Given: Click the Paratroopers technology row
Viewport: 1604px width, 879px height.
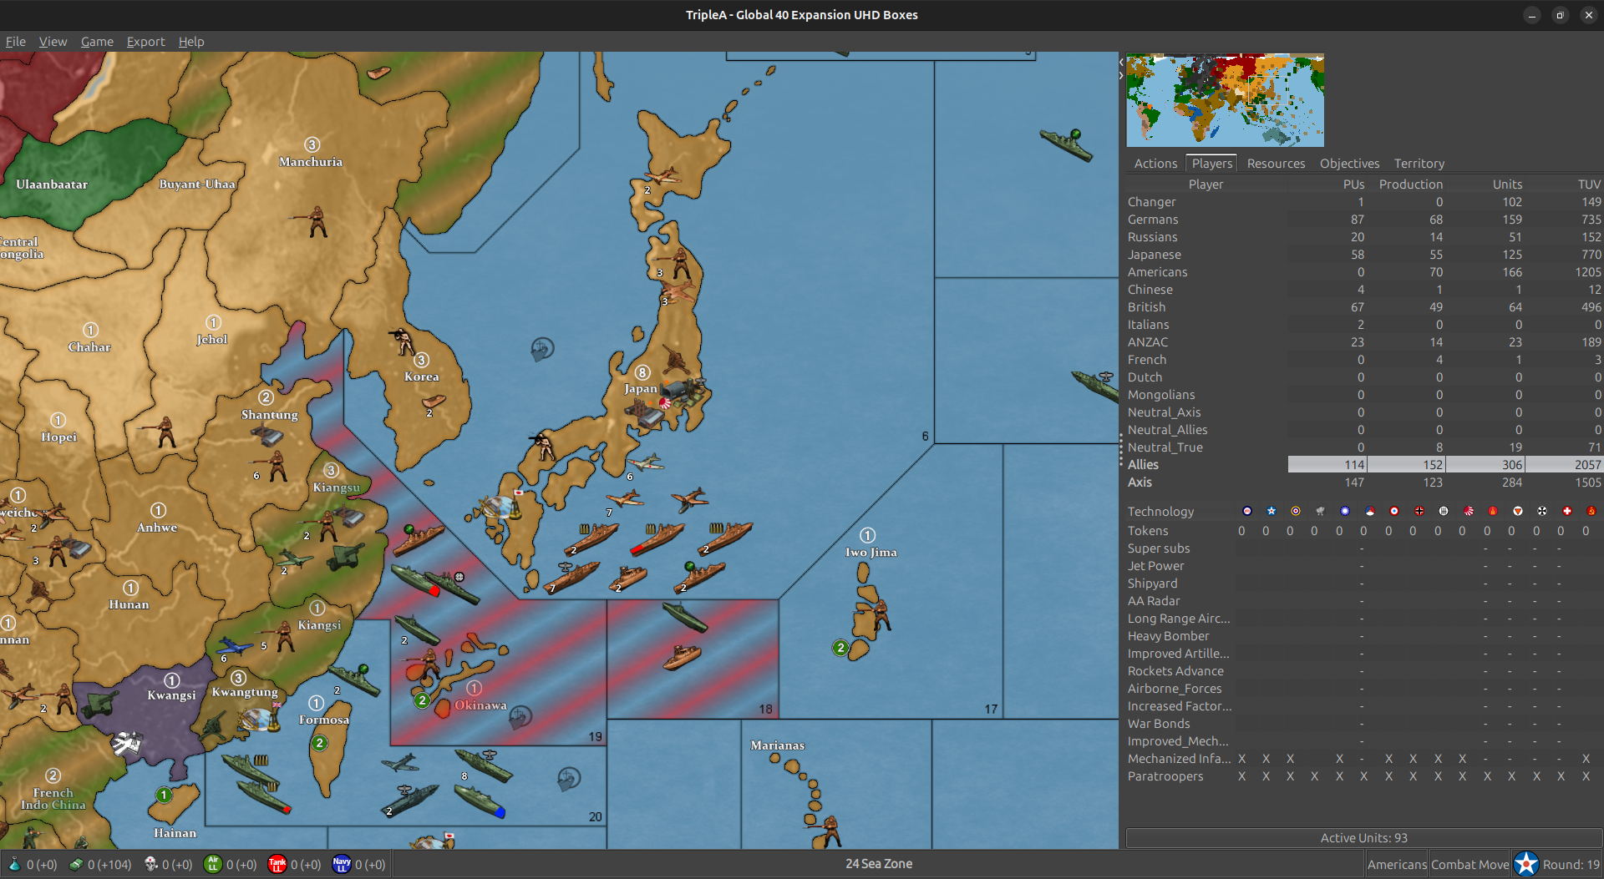Looking at the screenshot, I should [x=1363, y=776].
